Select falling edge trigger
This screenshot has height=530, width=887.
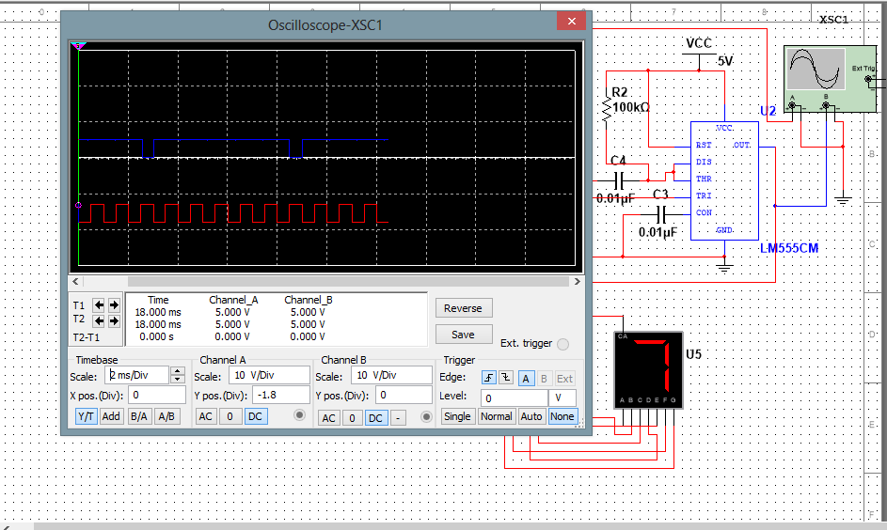[x=506, y=378]
